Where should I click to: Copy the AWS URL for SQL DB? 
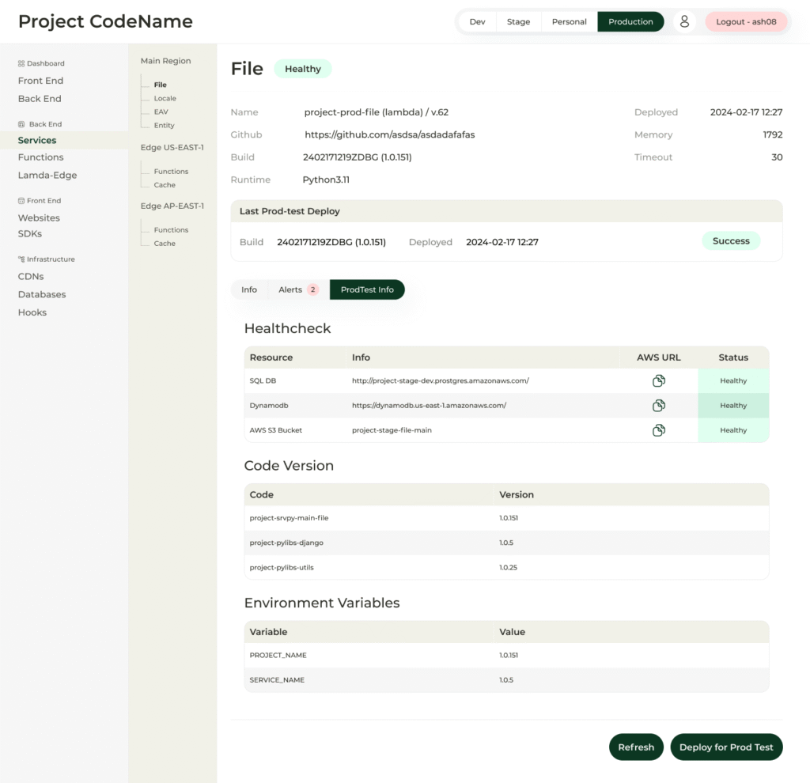tap(659, 380)
